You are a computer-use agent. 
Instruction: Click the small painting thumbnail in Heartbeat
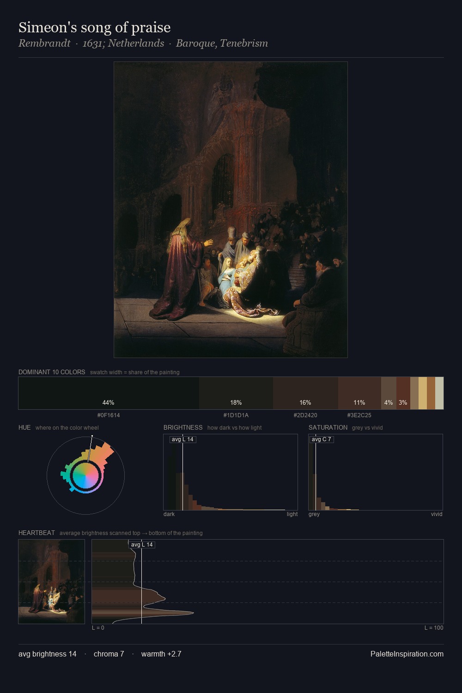point(52,582)
